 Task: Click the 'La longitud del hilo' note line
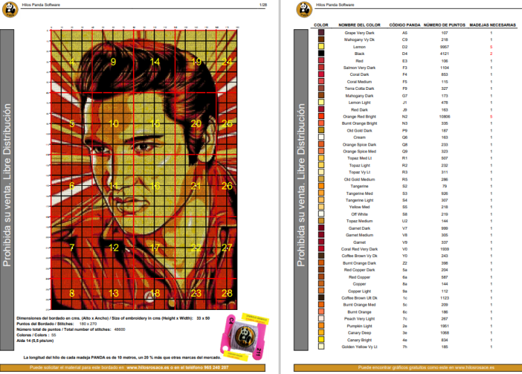point(122,357)
